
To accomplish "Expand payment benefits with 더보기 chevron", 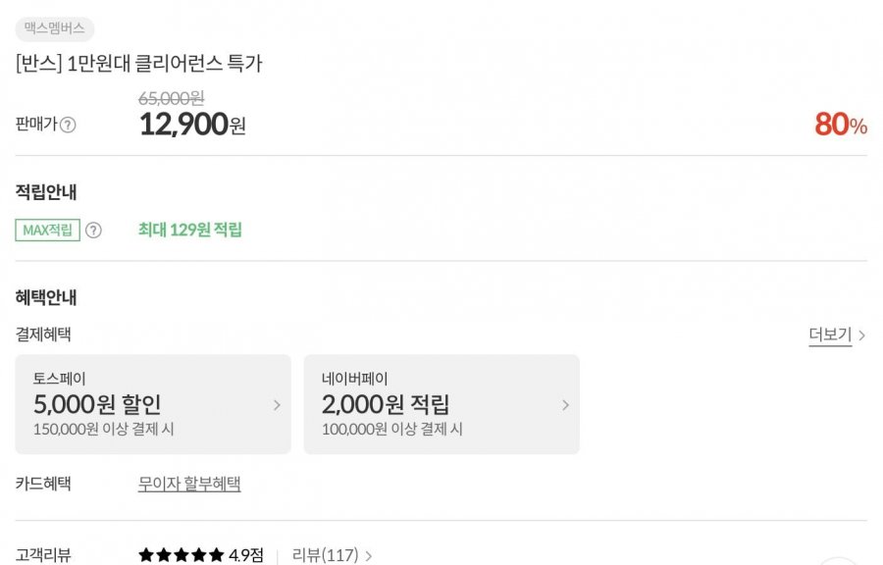I will tap(862, 335).
